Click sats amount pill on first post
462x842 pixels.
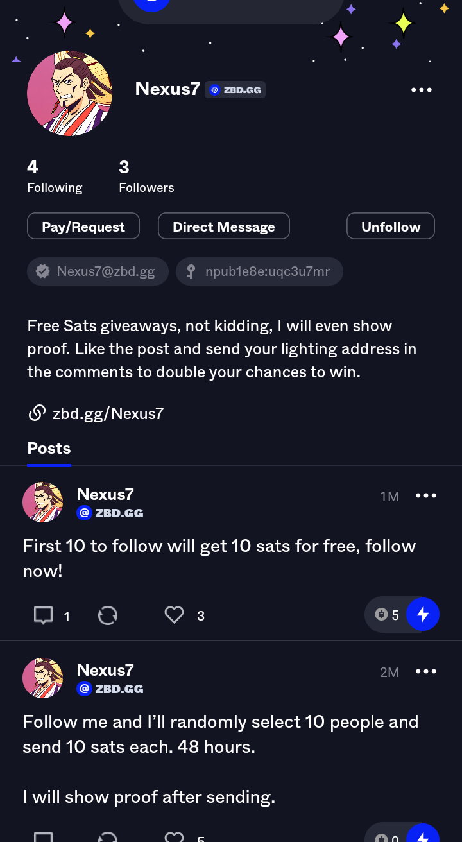pos(387,615)
